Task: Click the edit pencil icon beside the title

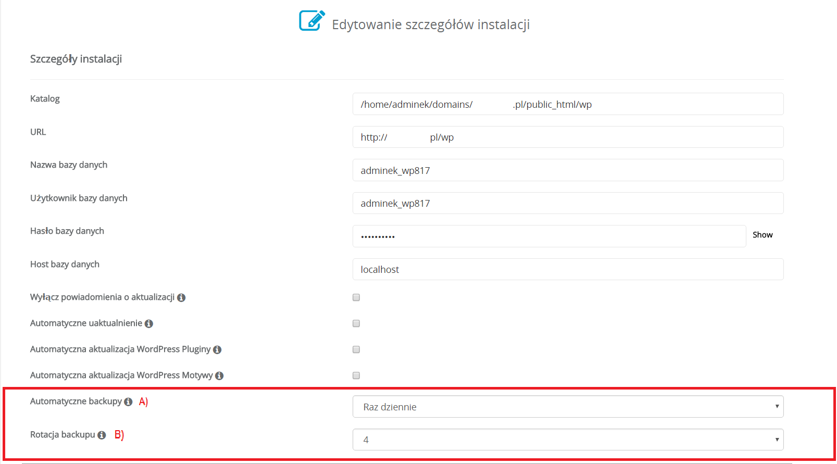Action: [x=311, y=21]
